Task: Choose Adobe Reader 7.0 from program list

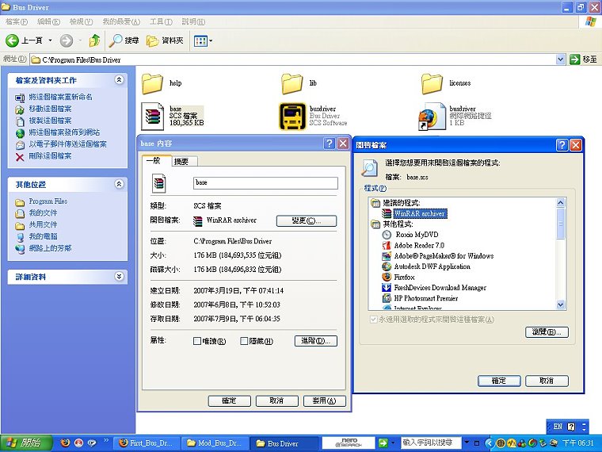Action: (x=418, y=246)
